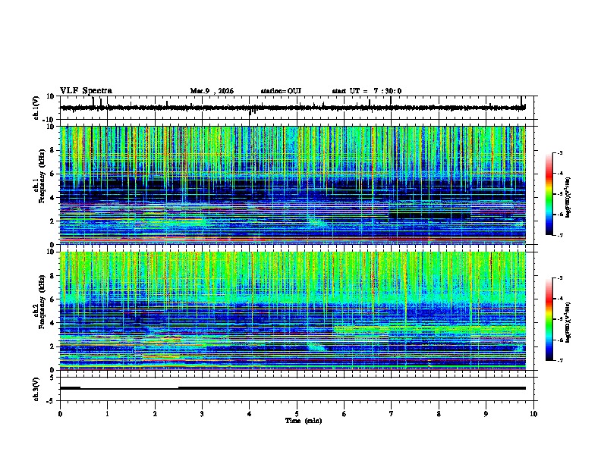Click the "ch.1(V)" waveform axis label
The height and width of the screenshot is (464, 601).
[x=36, y=108]
